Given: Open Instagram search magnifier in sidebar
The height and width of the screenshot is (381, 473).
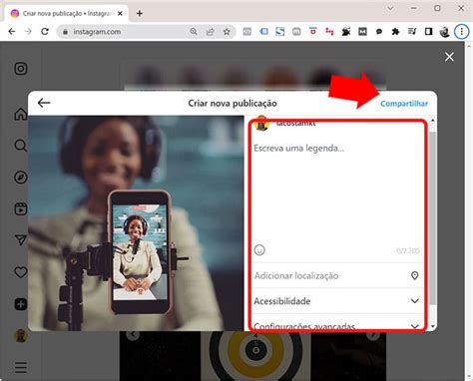Looking at the screenshot, I should click(x=21, y=146).
